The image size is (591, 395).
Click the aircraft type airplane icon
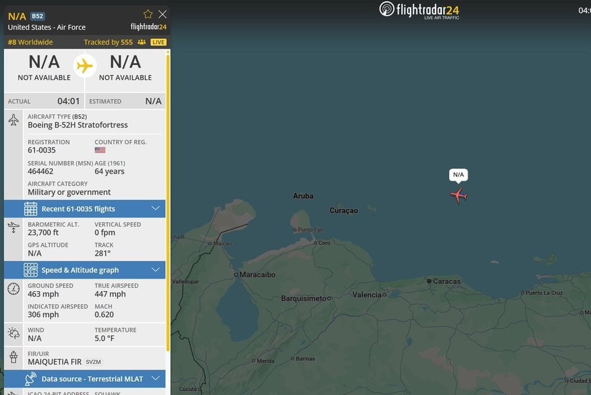(x=14, y=120)
